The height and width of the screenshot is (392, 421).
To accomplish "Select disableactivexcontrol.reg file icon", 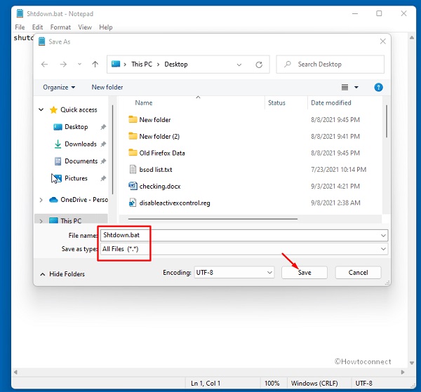I will coord(133,203).
